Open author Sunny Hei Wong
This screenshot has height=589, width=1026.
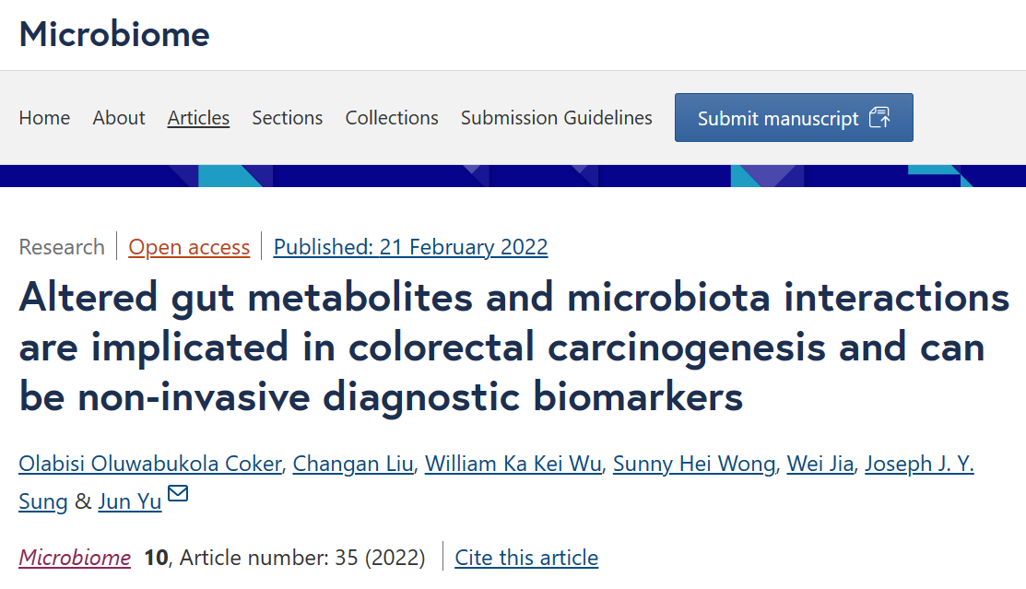tap(693, 464)
